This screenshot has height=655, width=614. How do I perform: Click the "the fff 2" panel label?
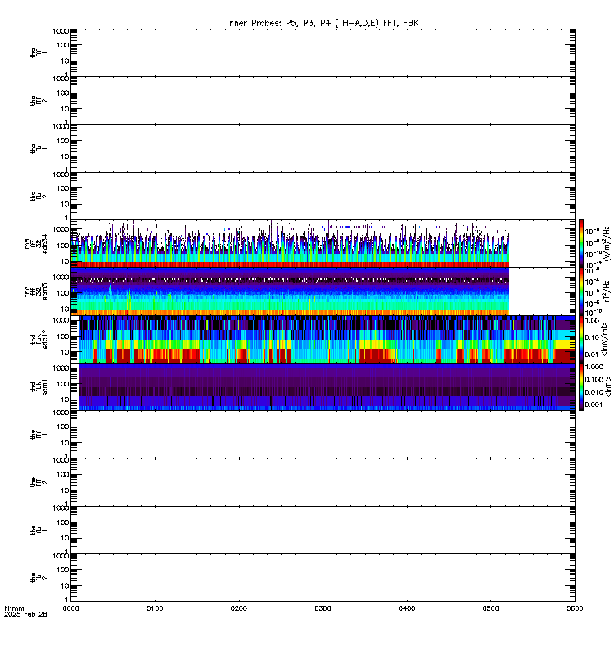38,482
